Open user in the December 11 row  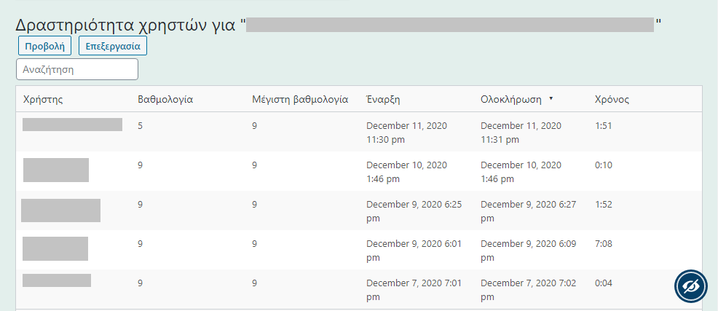[x=72, y=125]
